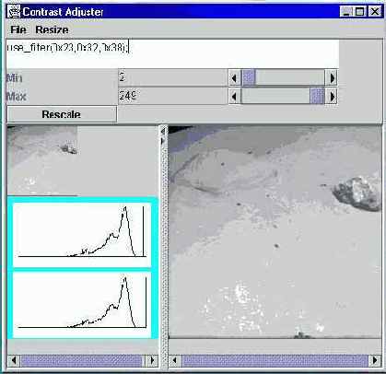Click the use_filter command text field
The image size is (386, 374).
point(172,53)
